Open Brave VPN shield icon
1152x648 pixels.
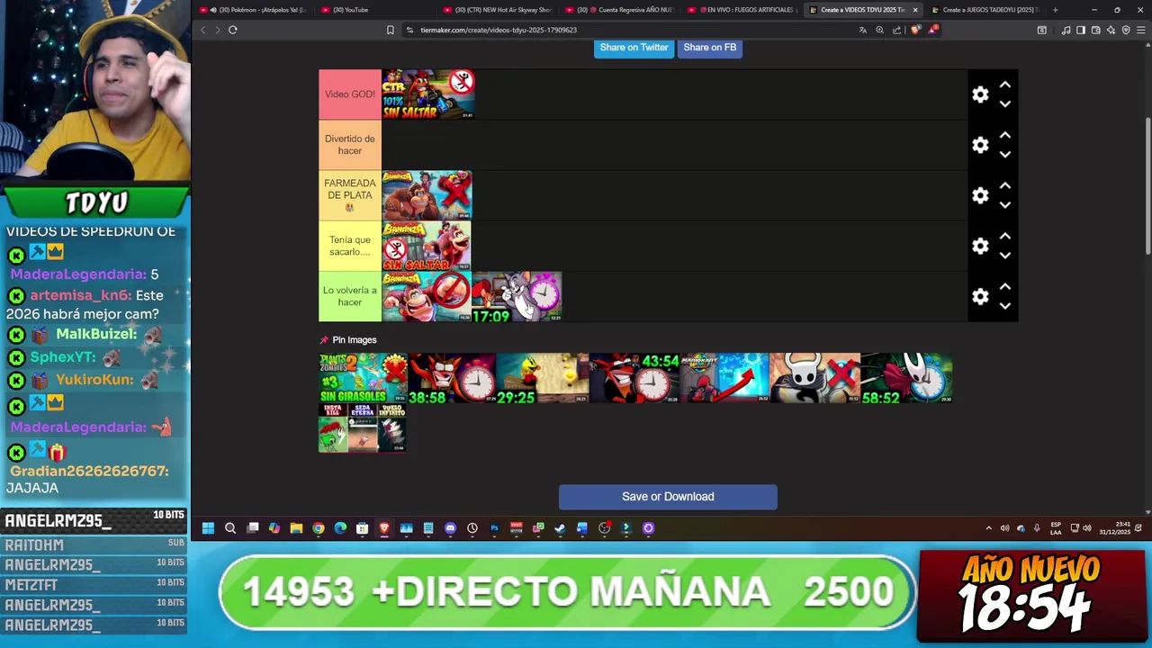point(1126,30)
